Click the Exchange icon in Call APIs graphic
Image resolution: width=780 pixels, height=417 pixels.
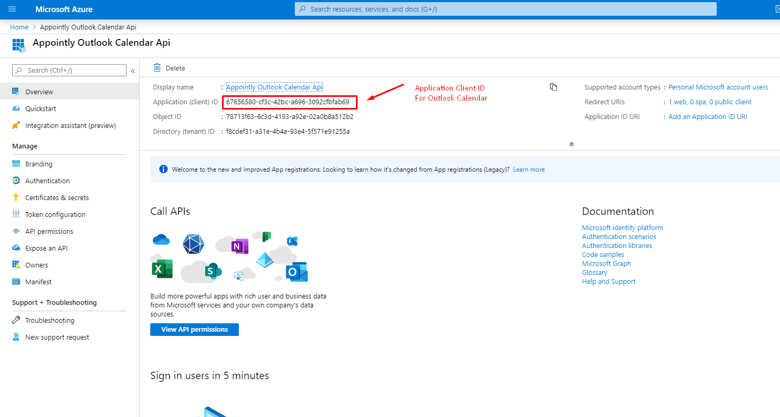(x=292, y=241)
